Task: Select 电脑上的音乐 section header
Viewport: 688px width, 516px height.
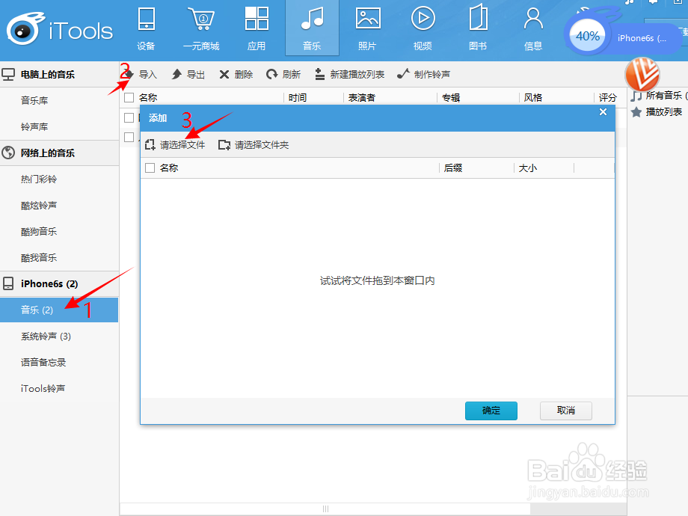Action: 59,75
